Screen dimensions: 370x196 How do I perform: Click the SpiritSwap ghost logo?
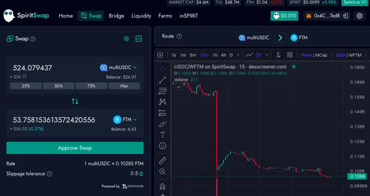[x=9, y=16]
